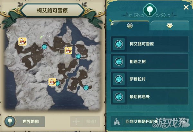193x132 pixels.
Task: Click the castle icon in bottom bar
Action: pos(117,121)
